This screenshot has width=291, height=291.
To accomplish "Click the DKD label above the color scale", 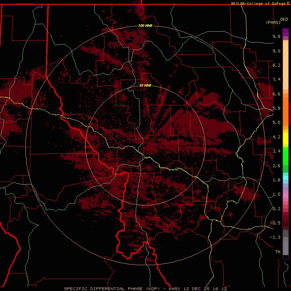I will [284, 19].
